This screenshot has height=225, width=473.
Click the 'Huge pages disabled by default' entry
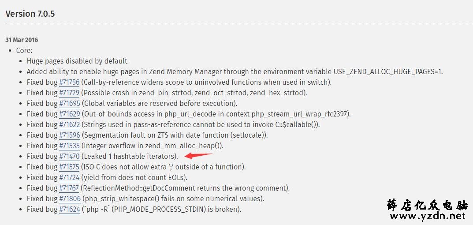click(x=78, y=61)
